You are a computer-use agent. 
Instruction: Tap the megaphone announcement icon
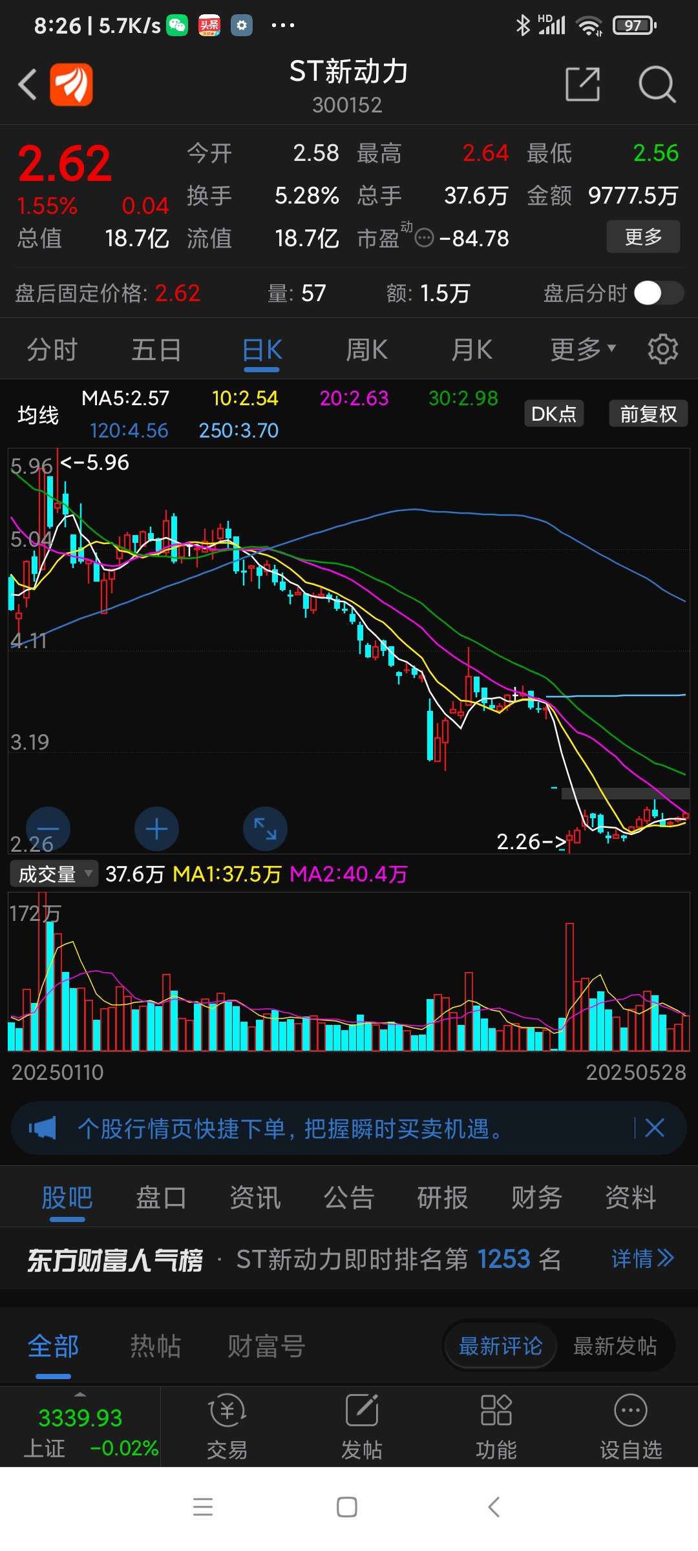point(43,1128)
